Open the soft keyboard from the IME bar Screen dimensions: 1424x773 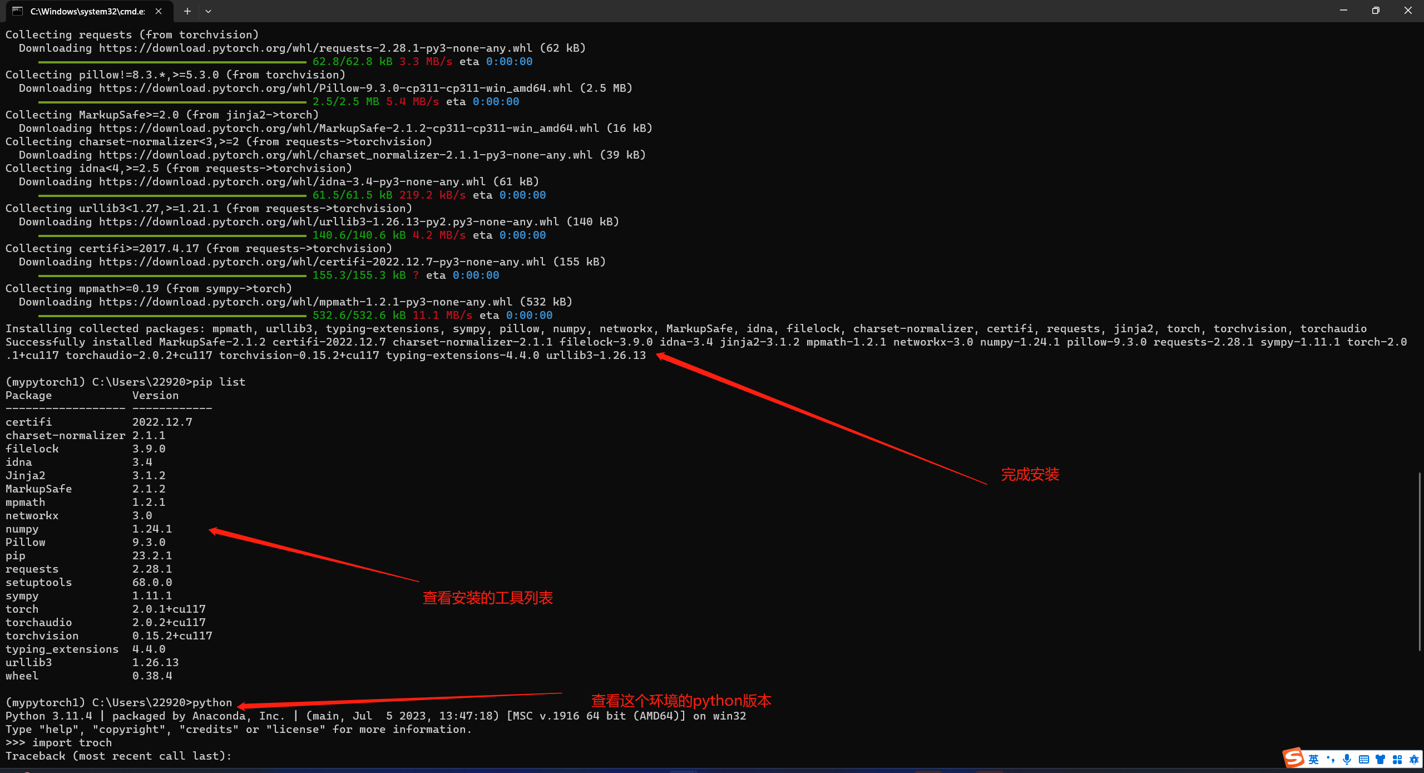click(x=1363, y=760)
